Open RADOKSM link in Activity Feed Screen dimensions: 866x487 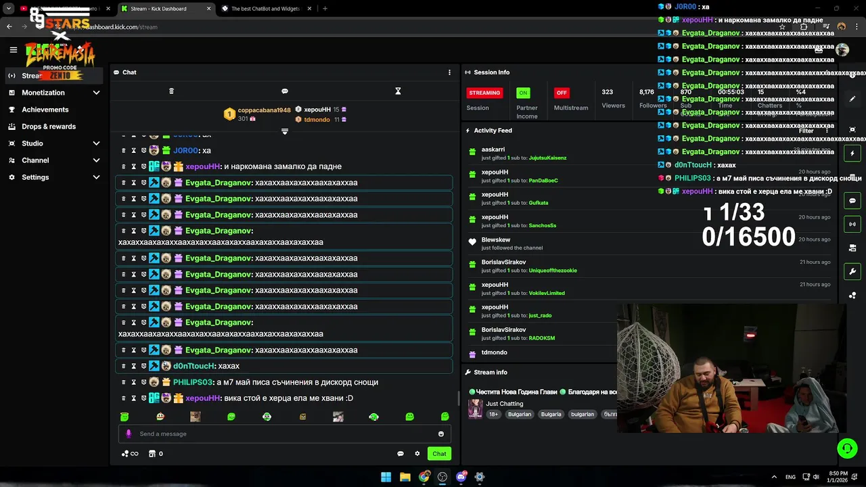coord(542,338)
